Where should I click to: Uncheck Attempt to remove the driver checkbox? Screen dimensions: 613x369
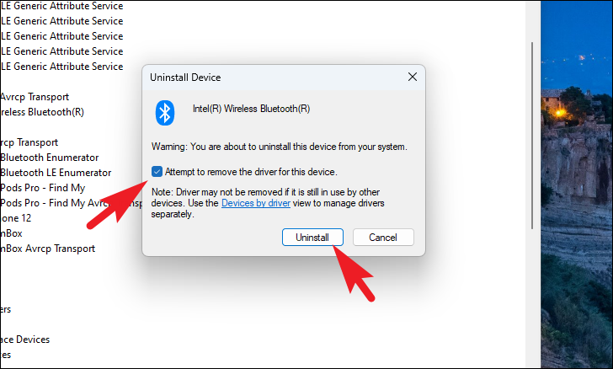157,171
